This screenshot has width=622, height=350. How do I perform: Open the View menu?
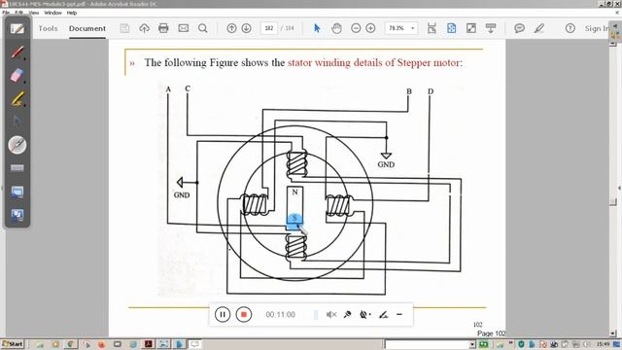point(34,13)
